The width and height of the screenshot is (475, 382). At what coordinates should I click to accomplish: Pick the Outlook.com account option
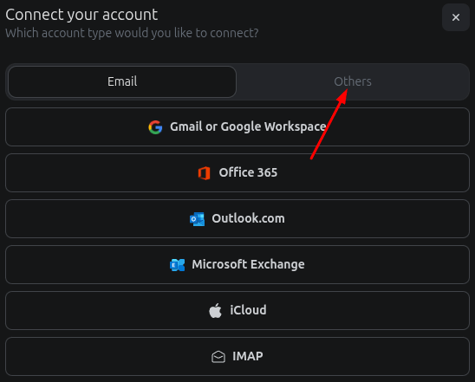click(237, 218)
